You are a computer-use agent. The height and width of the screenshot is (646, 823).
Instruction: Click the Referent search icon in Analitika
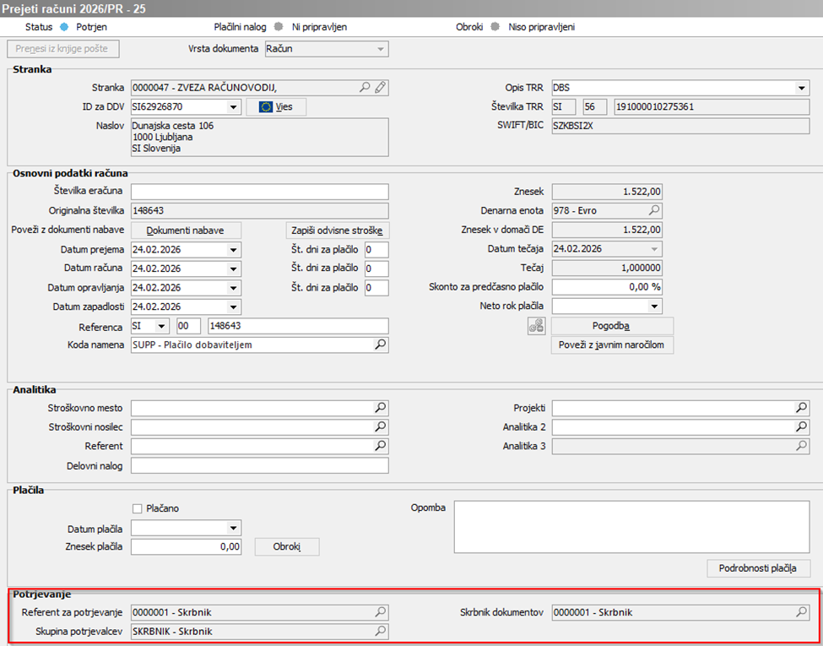click(381, 446)
